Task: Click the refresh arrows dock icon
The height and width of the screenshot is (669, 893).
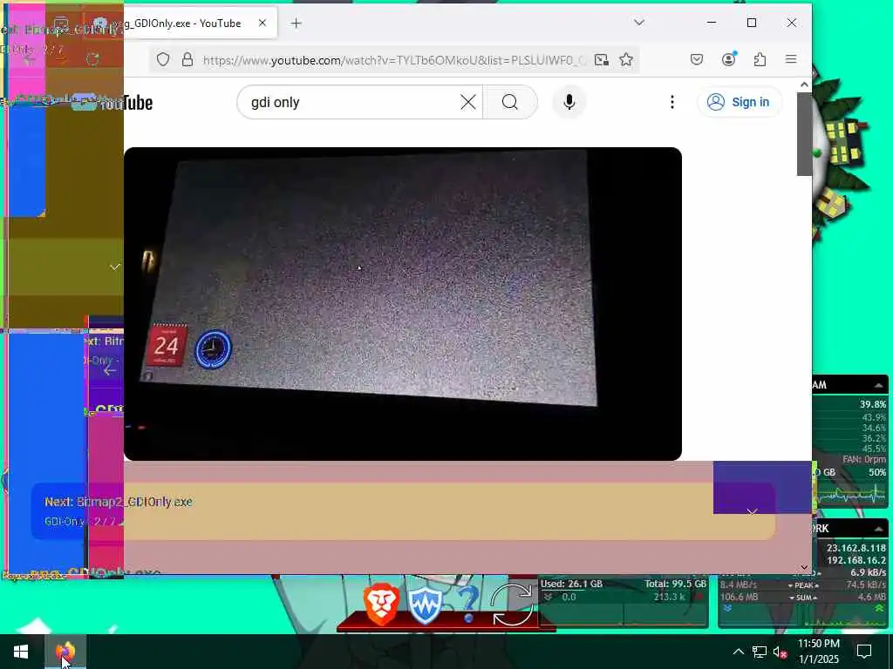Action: coord(511,605)
